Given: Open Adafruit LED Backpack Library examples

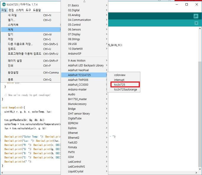Looking at the screenshot, I should (85, 65).
